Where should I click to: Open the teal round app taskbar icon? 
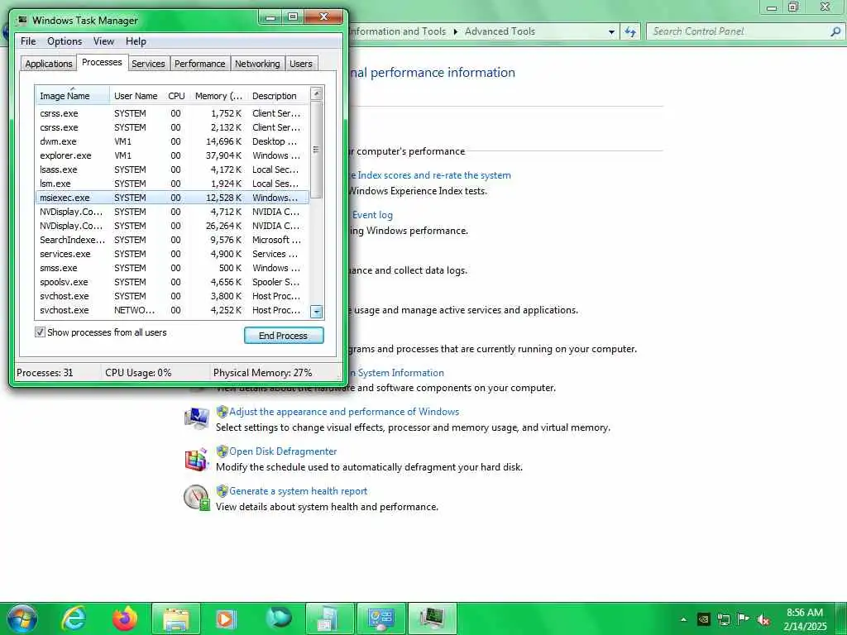point(278,618)
